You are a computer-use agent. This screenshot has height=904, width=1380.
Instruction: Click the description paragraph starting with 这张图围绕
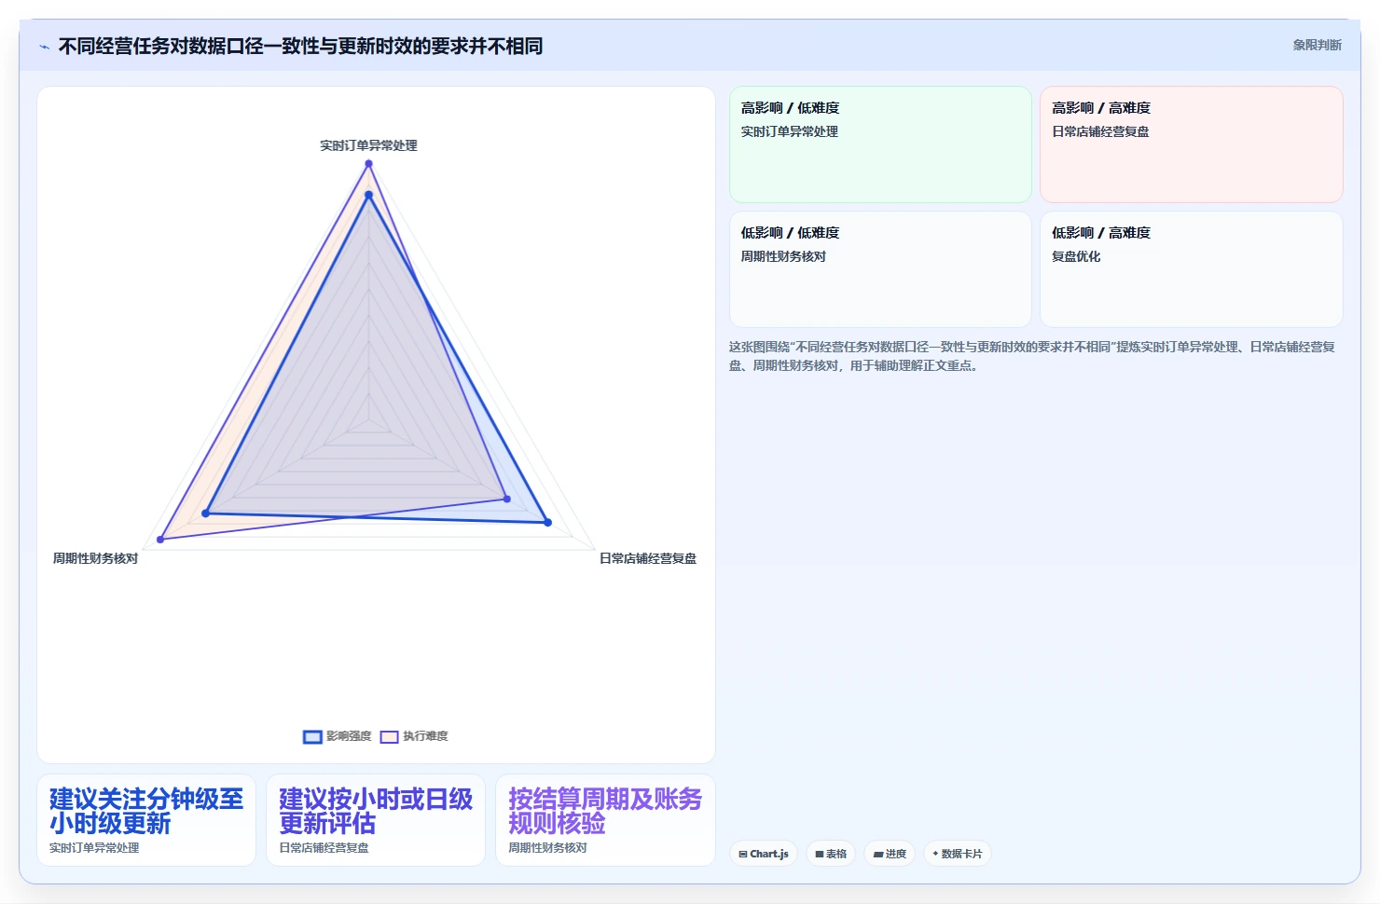pos(1032,356)
